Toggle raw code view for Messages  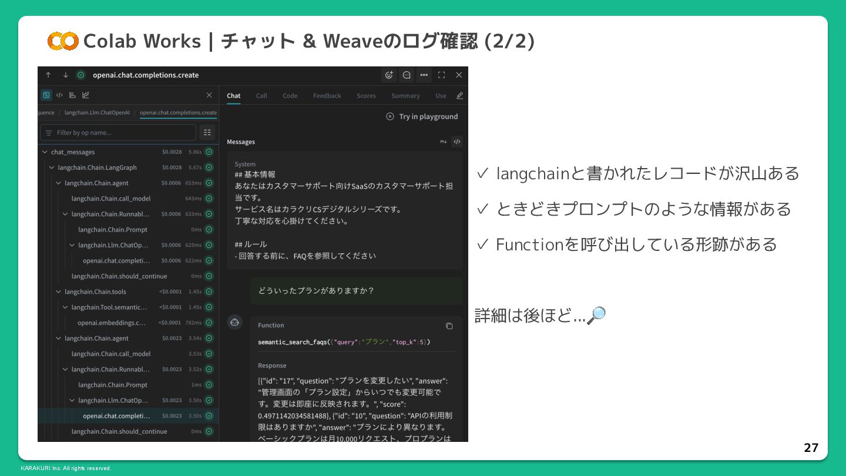(456, 142)
